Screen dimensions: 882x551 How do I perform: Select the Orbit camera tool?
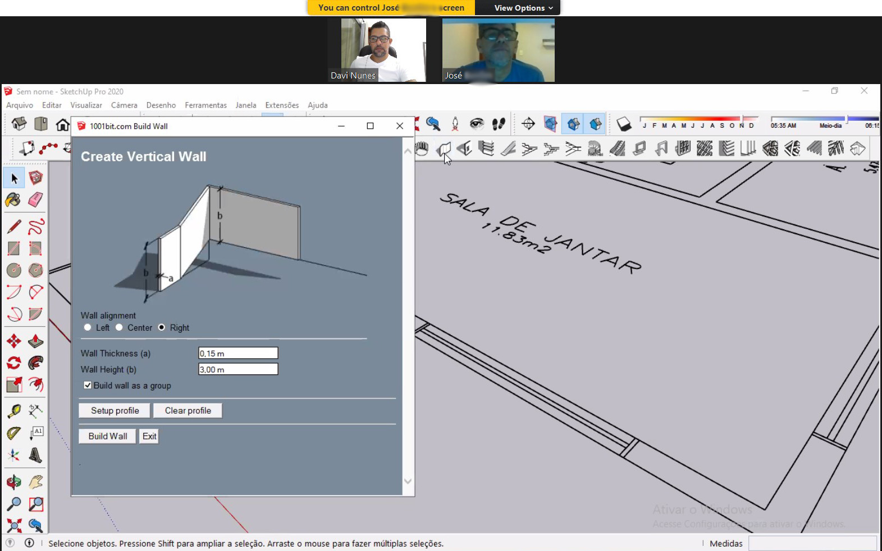(x=14, y=482)
